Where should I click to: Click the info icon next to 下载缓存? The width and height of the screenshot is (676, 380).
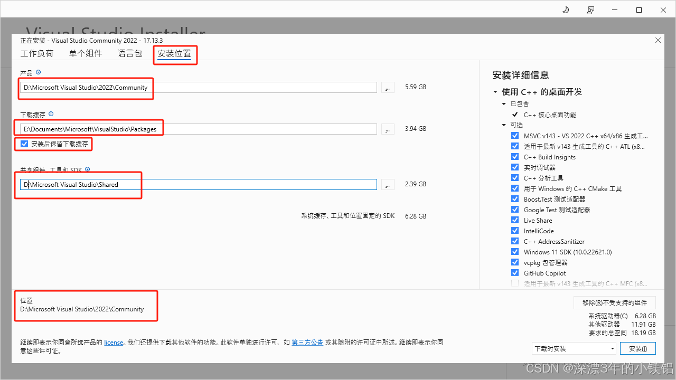pyautogui.click(x=51, y=114)
